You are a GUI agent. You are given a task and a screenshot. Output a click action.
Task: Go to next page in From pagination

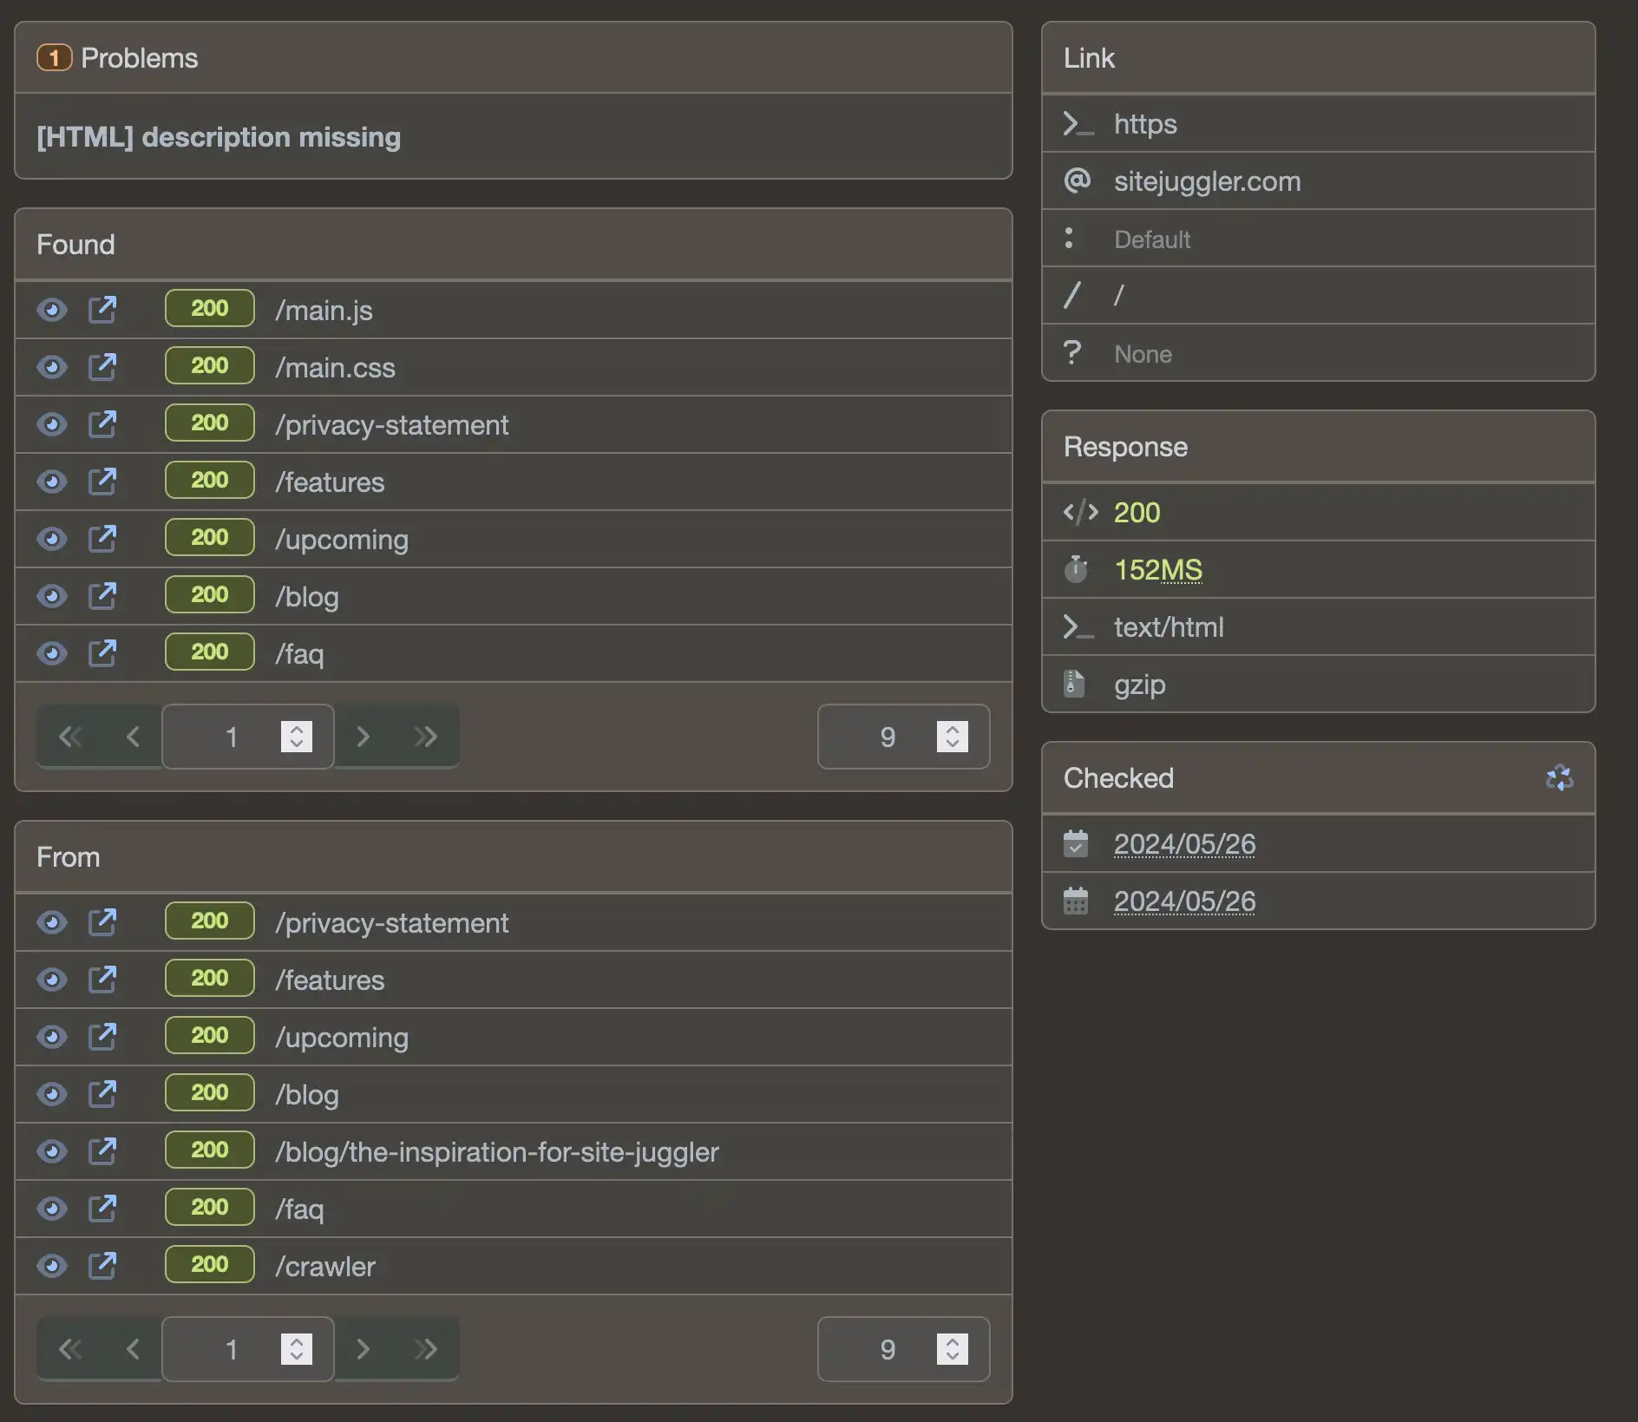click(364, 1349)
